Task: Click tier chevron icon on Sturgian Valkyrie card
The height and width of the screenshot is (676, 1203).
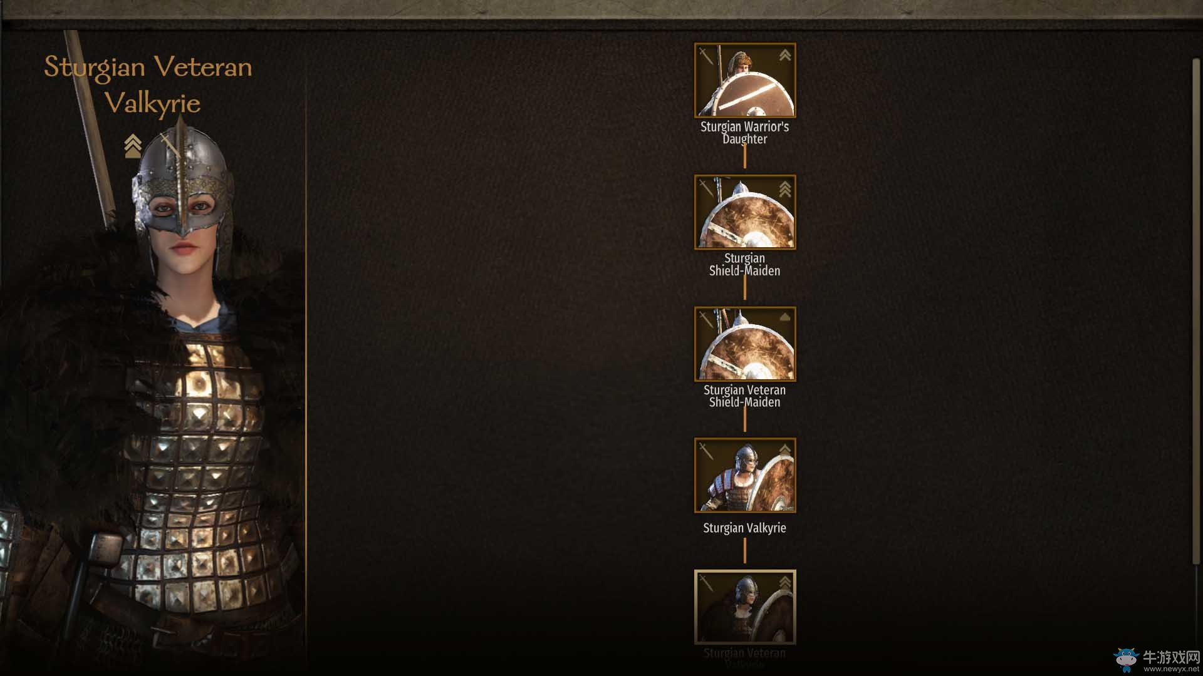Action: 784,450
